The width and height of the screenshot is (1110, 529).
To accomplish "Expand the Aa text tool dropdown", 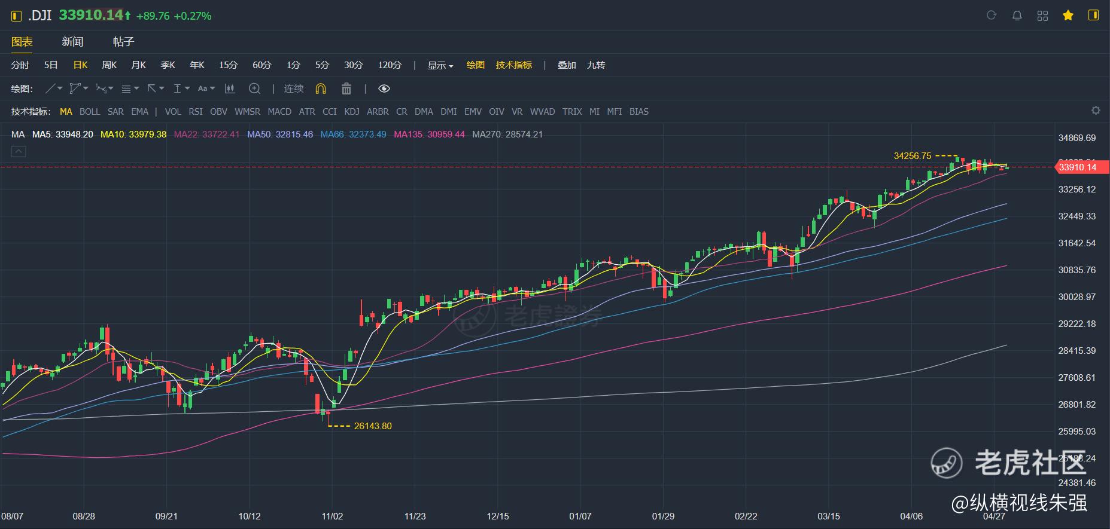I will [206, 88].
